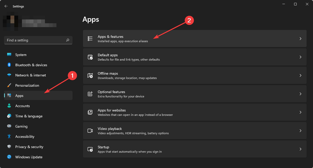This screenshot has width=313, height=168.
Task: Click the Default apps icon
Action: pyautogui.click(x=90, y=57)
